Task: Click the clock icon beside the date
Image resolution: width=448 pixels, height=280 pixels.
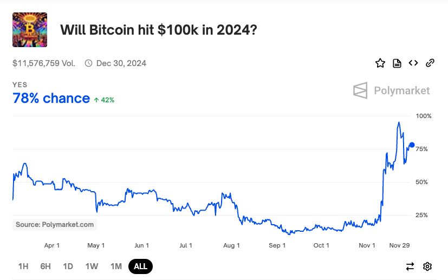Action: pyautogui.click(x=89, y=63)
